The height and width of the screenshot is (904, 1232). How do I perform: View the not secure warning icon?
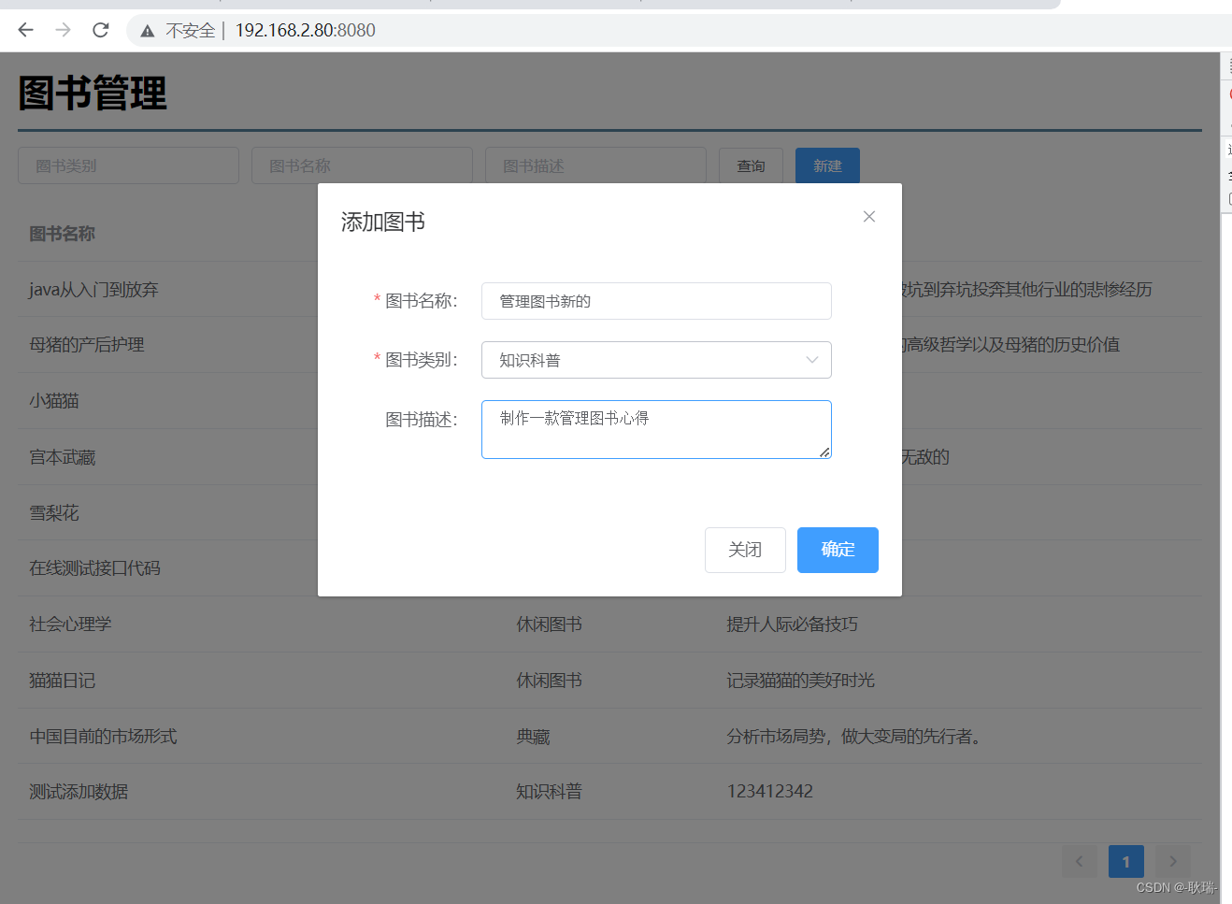pyautogui.click(x=148, y=31)
